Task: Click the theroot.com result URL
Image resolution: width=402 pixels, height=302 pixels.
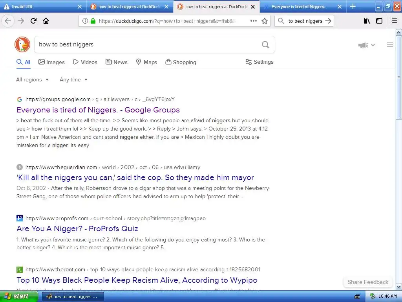Action: pyautogui.click(x=143, y=269)
